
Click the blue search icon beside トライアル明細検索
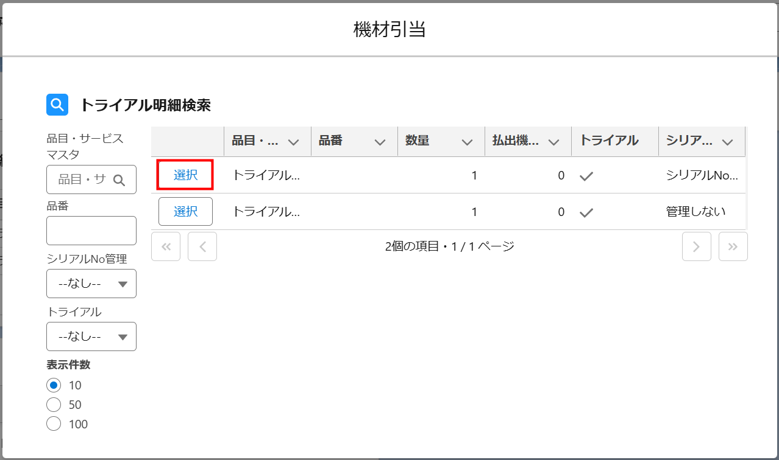tap(57, 105)
